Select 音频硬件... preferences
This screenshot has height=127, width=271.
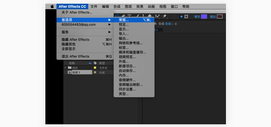[x=134, y=80]
